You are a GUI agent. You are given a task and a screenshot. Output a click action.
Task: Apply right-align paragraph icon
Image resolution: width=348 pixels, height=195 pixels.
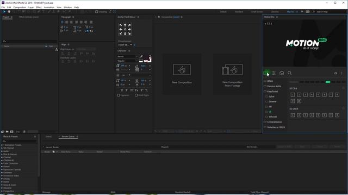pos(71,22)
